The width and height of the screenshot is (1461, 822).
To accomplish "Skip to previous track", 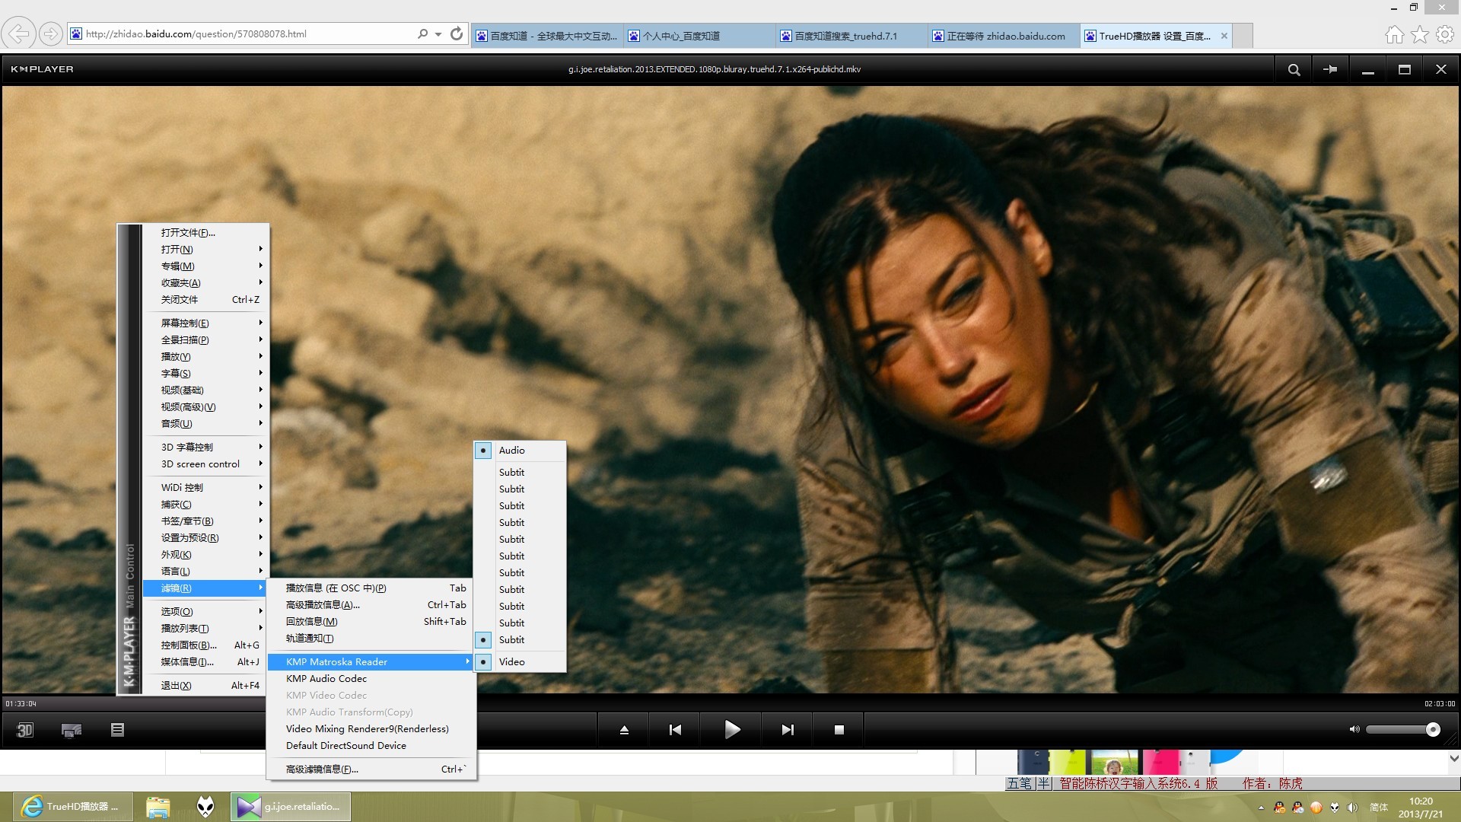I will point(675,730).
